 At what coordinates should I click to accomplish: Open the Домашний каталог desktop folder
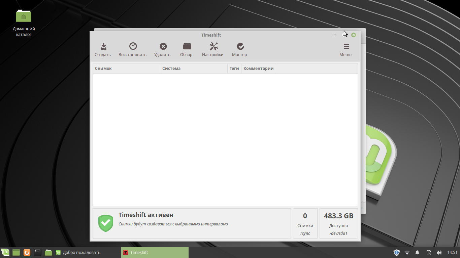pyautogui.click(x=24, y=16)
